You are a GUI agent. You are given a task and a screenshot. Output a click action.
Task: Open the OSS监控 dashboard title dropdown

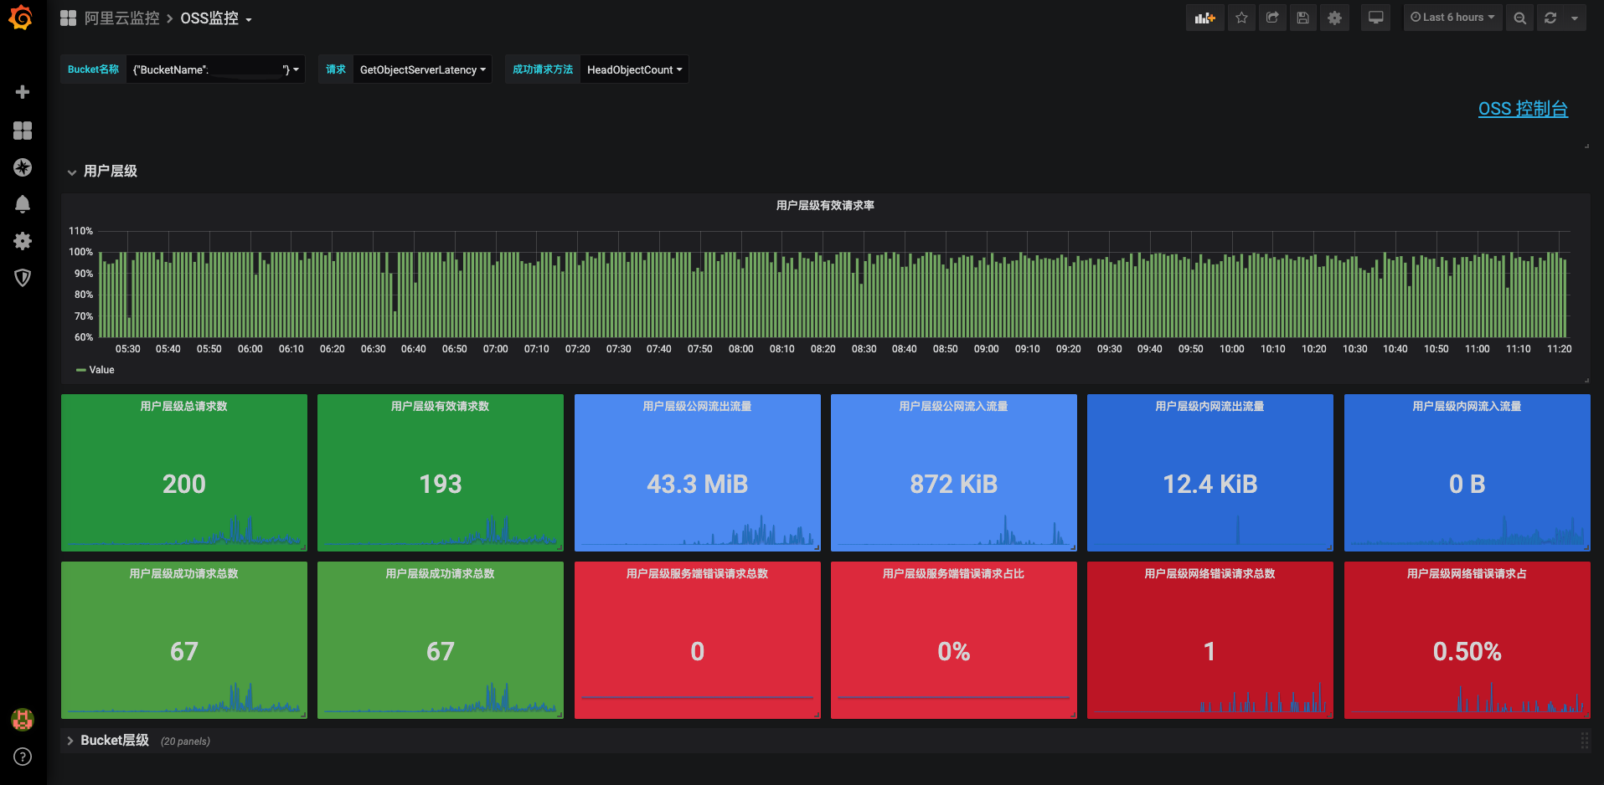click(216, 18)
